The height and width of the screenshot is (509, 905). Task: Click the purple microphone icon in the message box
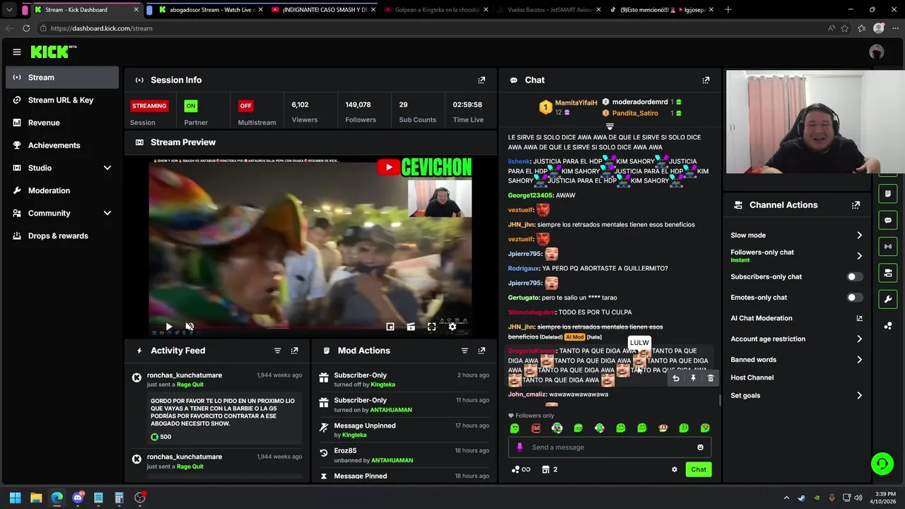click(x=520, y=447)
